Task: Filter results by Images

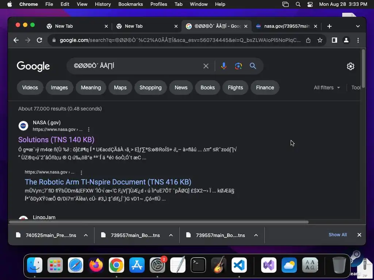Action: 60,87
